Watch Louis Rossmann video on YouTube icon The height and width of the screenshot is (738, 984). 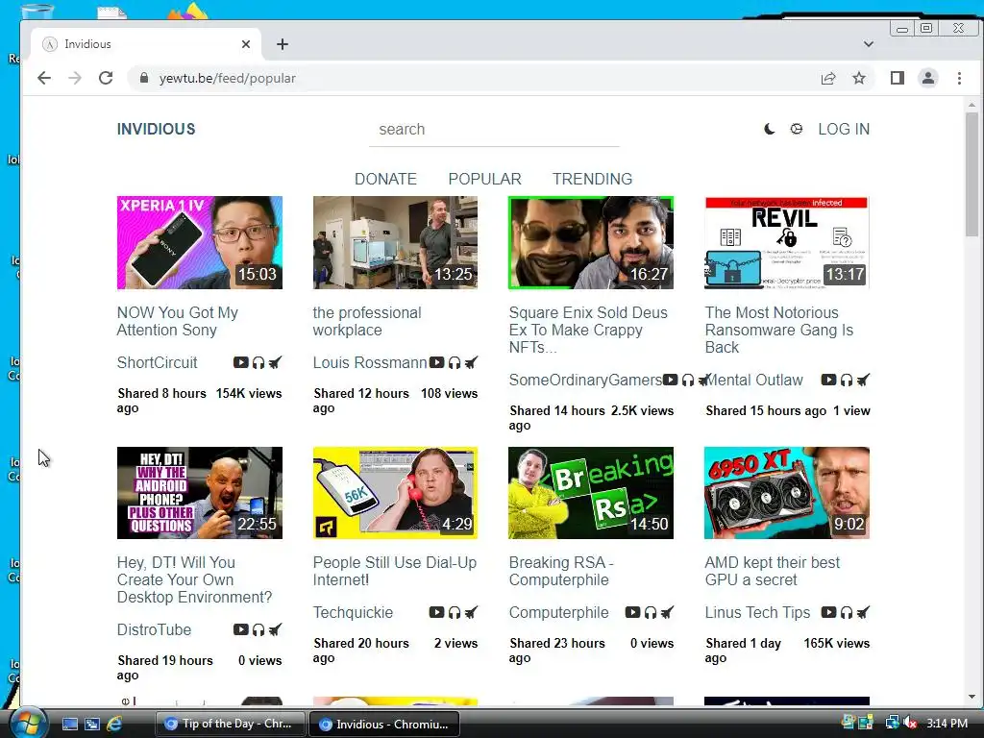[x=437, y=362]
